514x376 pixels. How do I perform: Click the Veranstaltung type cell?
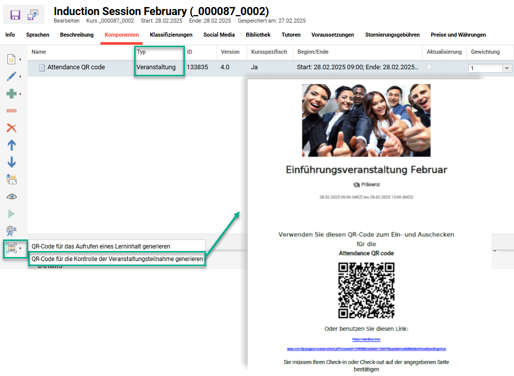[x=156, y=67]
